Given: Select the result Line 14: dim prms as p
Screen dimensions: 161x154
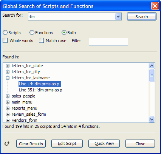Looking at the screenshot, I should pos(40,84).
